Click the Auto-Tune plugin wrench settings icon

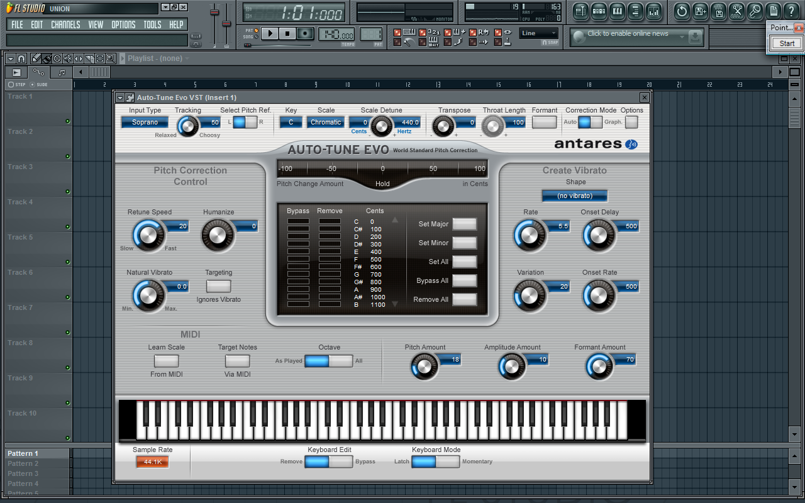click(x=130, y=97)
